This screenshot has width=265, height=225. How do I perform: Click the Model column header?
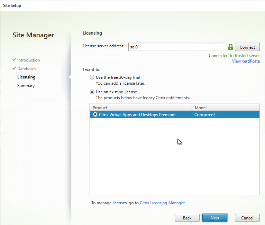pyautogui.click(x=226, y=108)
